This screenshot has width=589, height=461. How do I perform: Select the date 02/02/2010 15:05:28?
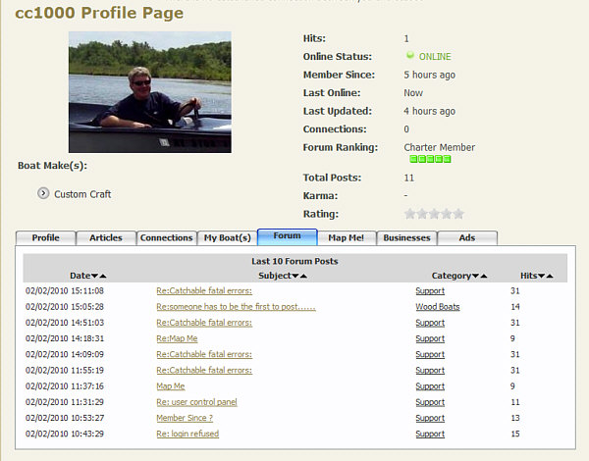[x=65, y=307]
